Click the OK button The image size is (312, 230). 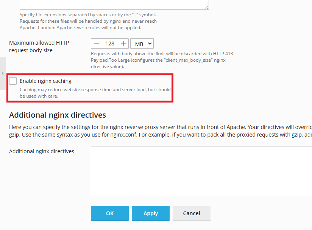coord(110,213)
